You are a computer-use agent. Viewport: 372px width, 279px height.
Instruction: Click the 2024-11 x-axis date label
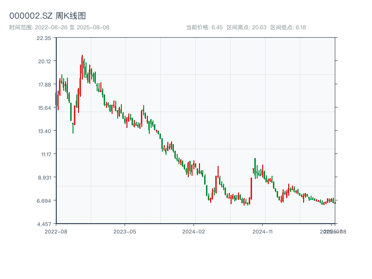tap(263, 231)
